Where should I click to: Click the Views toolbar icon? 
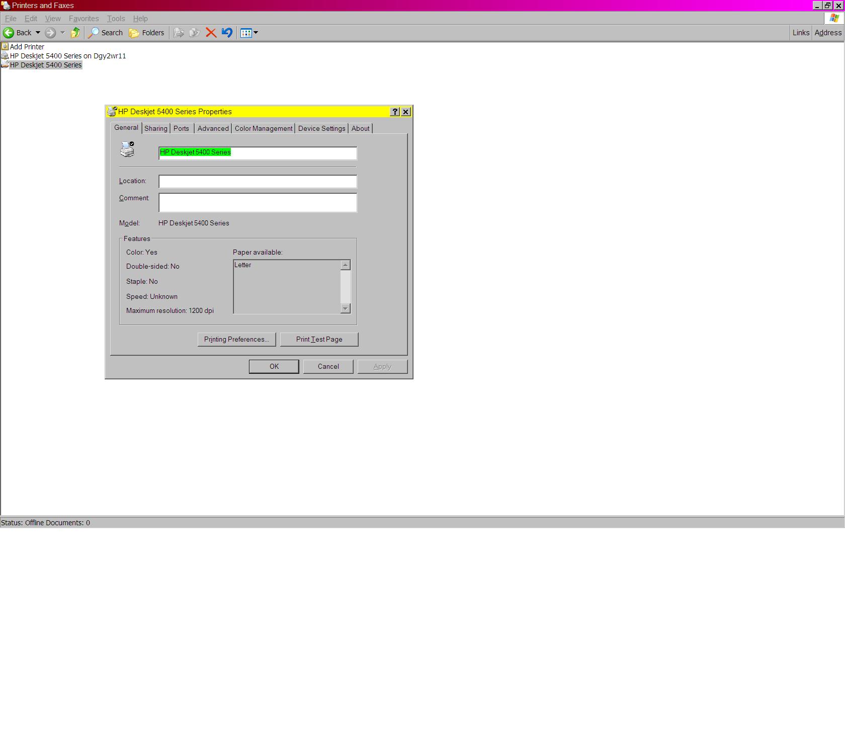(246, 33)
